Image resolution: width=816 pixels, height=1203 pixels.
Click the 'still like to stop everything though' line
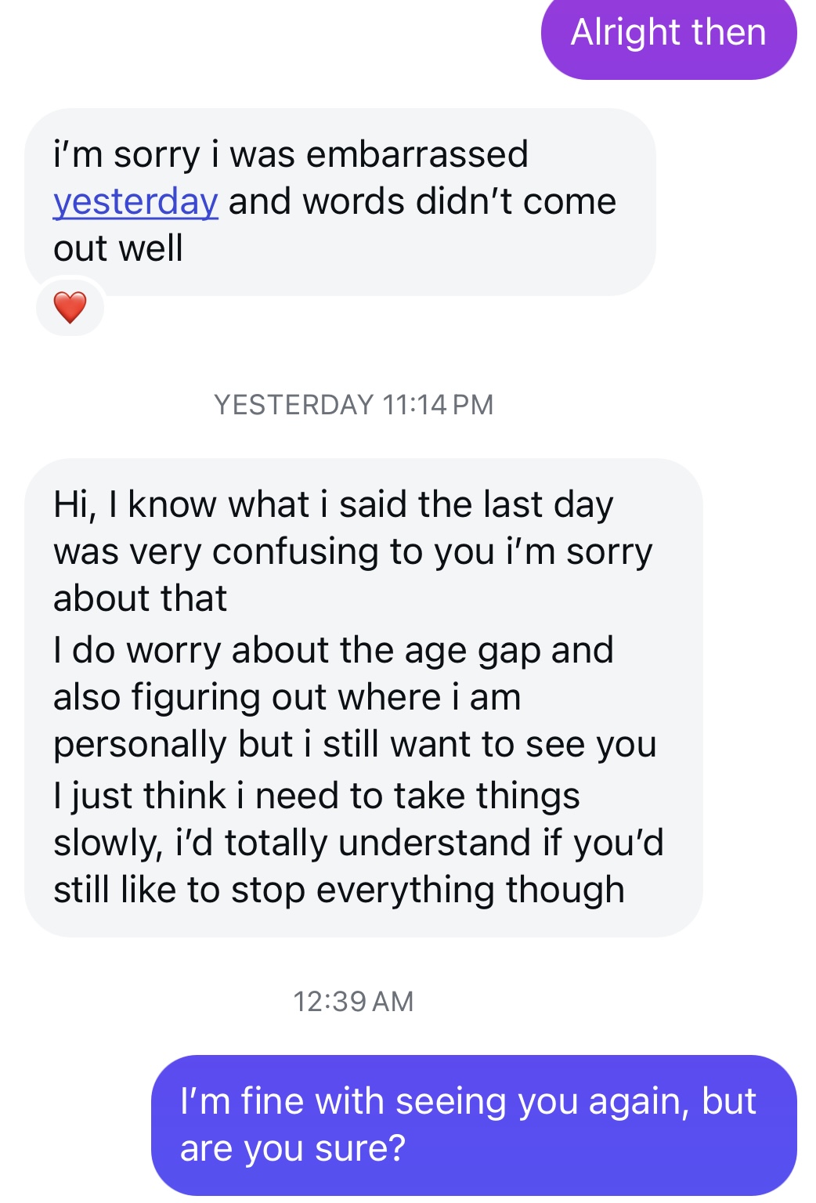tap(338, 890)
